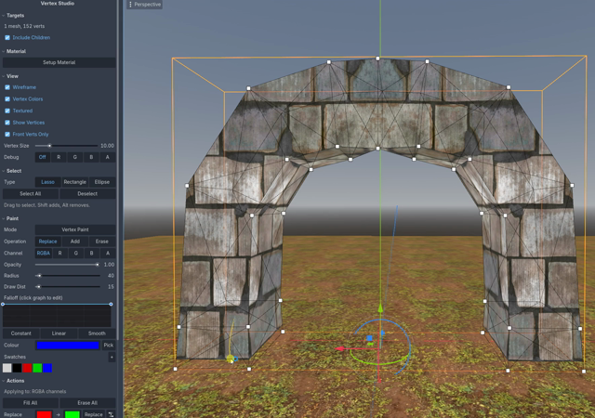Viewport: 595px width, 418px height.
Task: Click the Opacity slider handle
Action: pos(98,265)
